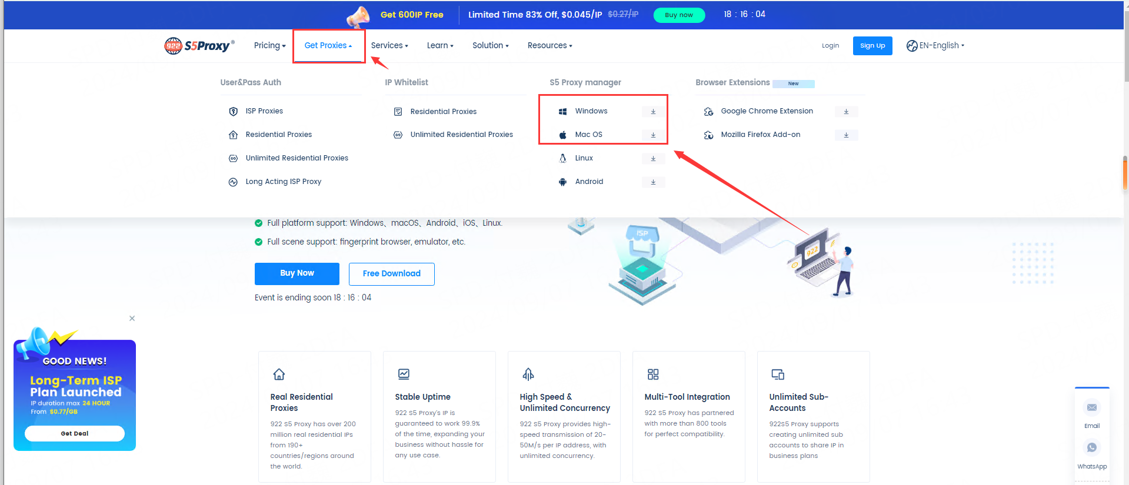1129x485 pixels.
Task: Click Mozilla Firefox Add-on download icon
Action: coord(846,135)
